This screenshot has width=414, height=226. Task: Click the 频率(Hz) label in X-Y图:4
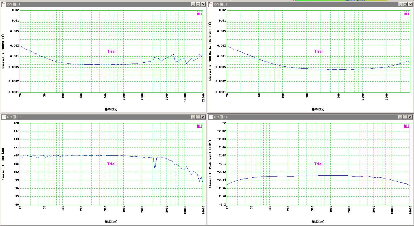tap(318, 222)
